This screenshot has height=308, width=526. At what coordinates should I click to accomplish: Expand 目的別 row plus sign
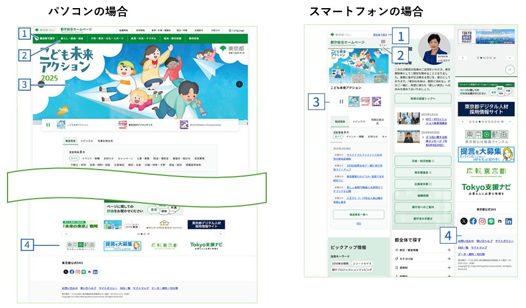click(x=449, y=267)
